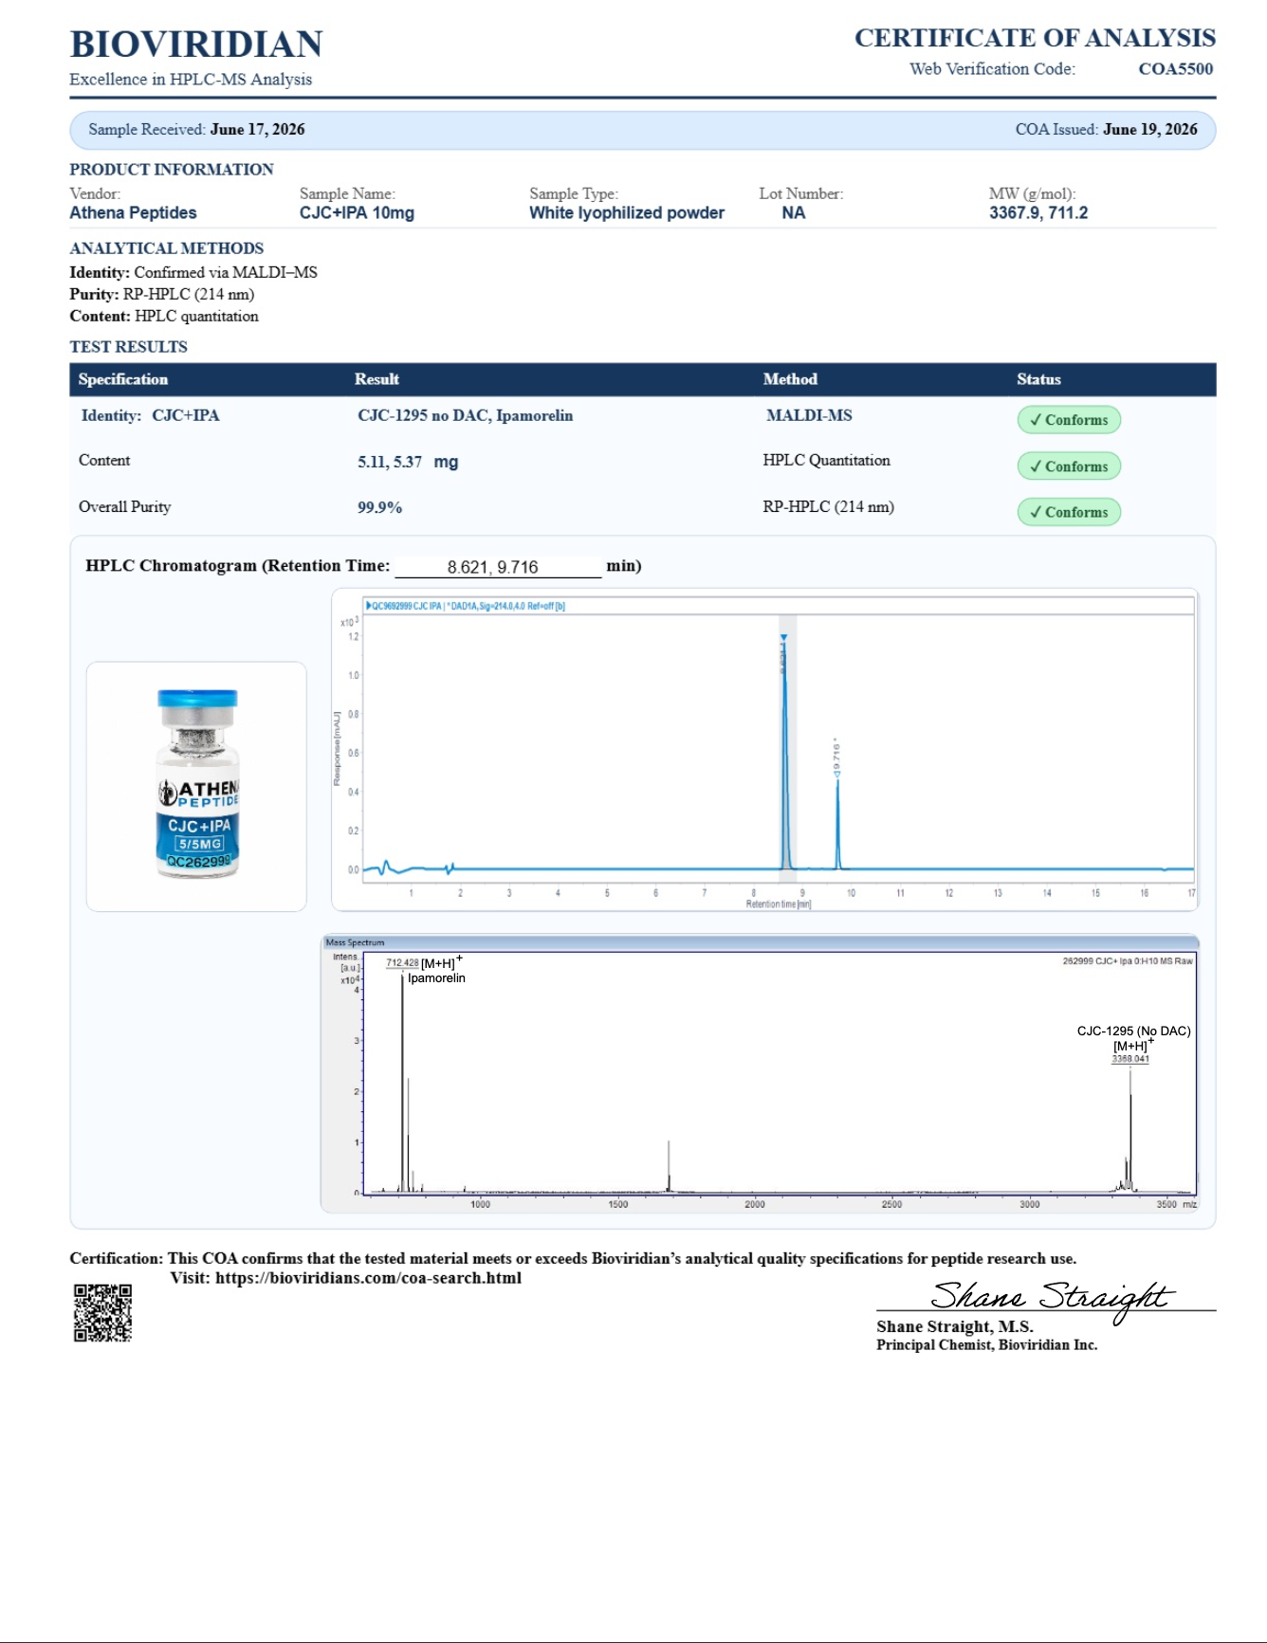Click the Certification statement text
Viewport: 1267px width, 1643px height.
[x=573, y=1259]
